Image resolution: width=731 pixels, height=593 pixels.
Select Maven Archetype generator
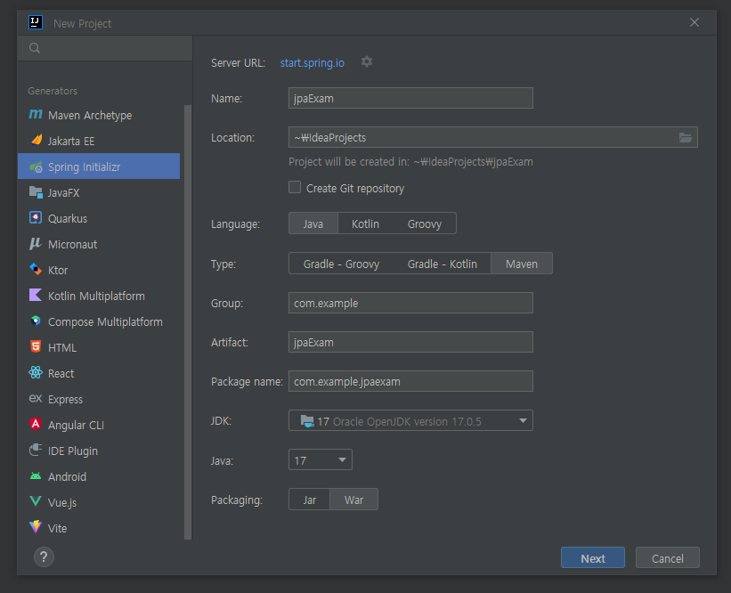tap(99, 115)
